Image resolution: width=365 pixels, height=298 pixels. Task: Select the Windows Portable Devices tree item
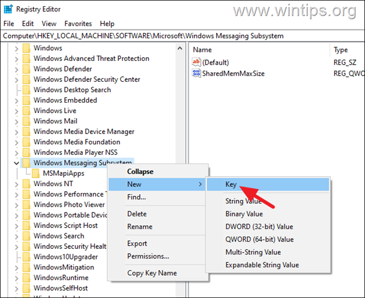click(70, 215)
